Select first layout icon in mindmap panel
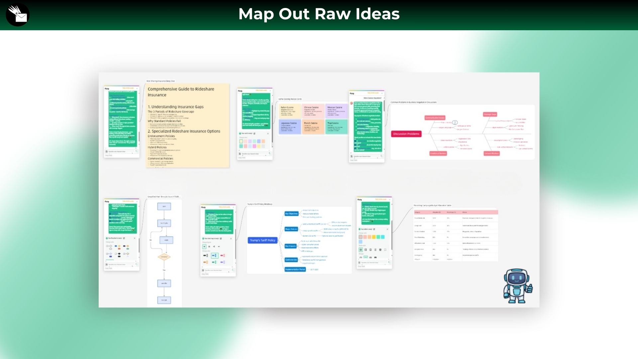638x359 pixels. (x=204, y=247)
